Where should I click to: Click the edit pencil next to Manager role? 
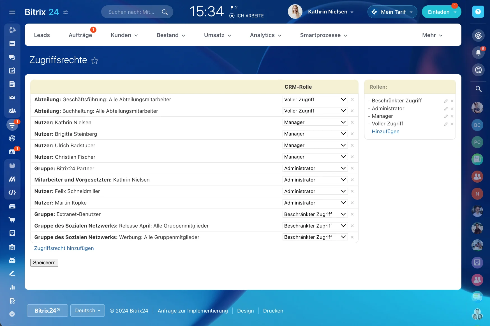click(x=446, y=116)
